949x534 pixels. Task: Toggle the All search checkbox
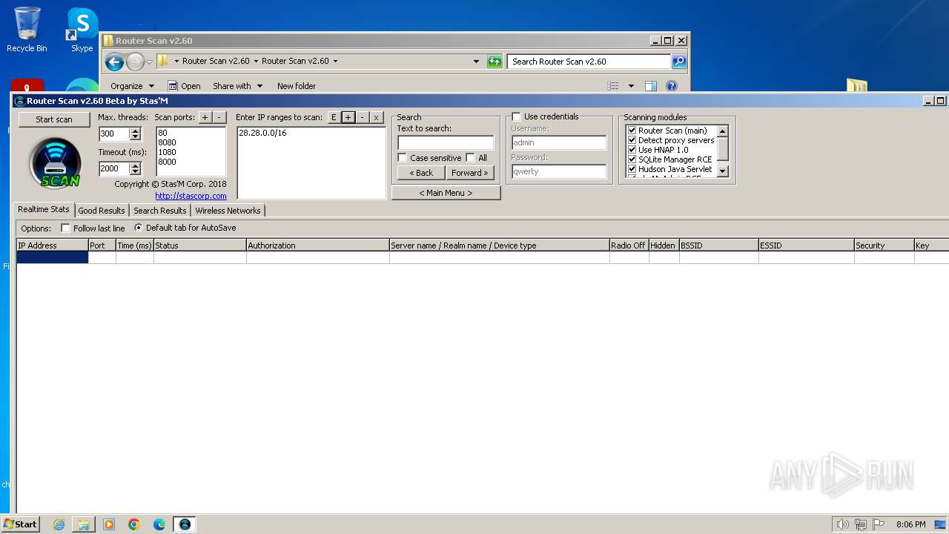470,158
